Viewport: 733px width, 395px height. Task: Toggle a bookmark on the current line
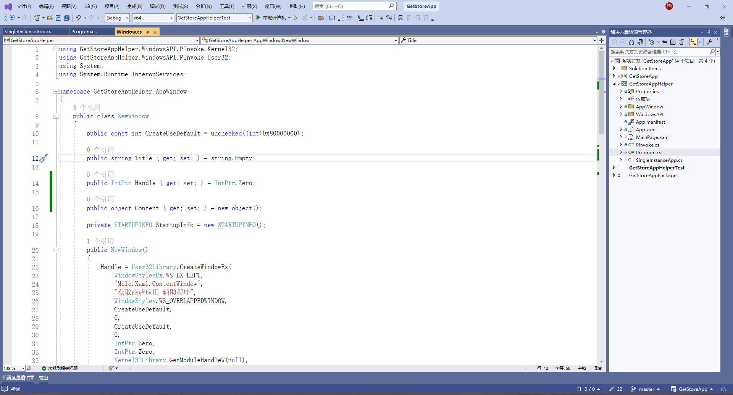pyautogui.click(x=400, y=18)
